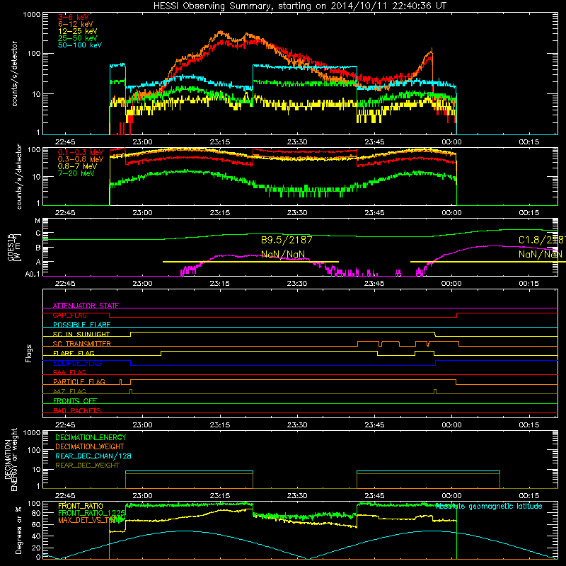Select the FRONTS_OFF flag label

(75, 400)
